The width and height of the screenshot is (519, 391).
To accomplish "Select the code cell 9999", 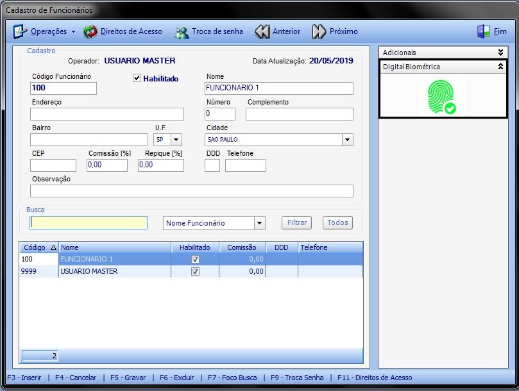I will tap(38, 271).
